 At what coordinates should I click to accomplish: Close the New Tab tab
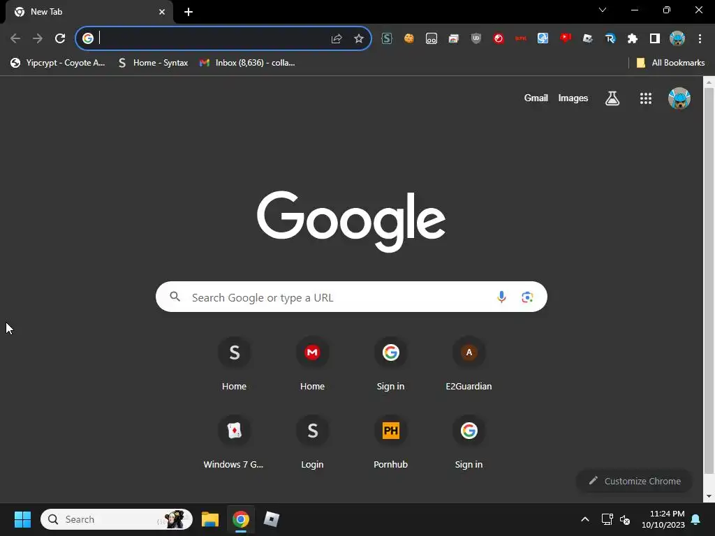[x=162, y=12]
